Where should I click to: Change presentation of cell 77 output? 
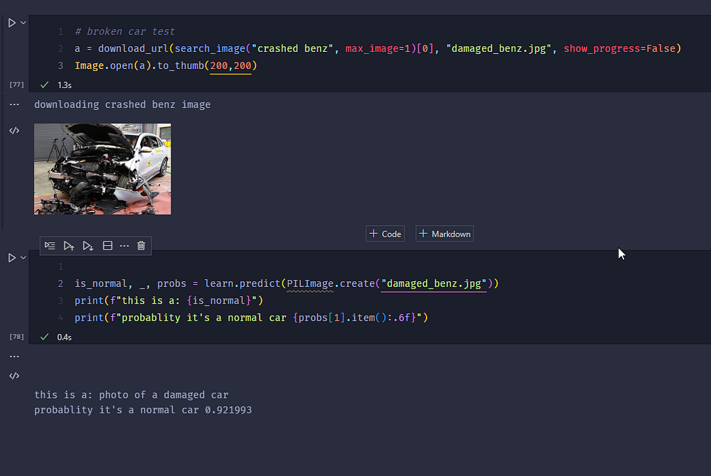coord(14,131)
